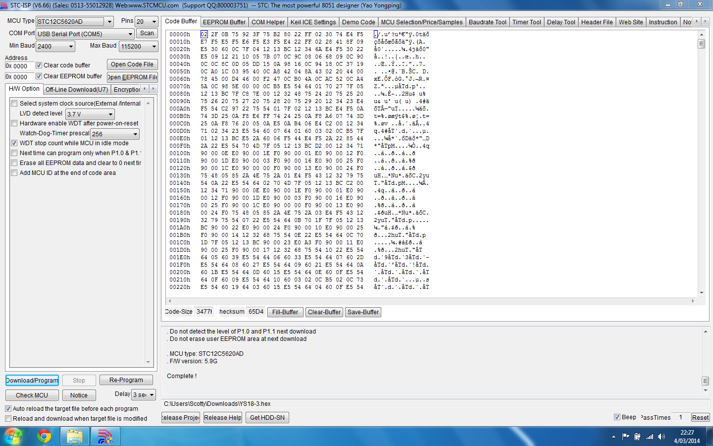Image resolution: width=713 pixels, height=446 pixels.
Task: Click log output scrollbar thumb
Action: [x=705, y=381]
